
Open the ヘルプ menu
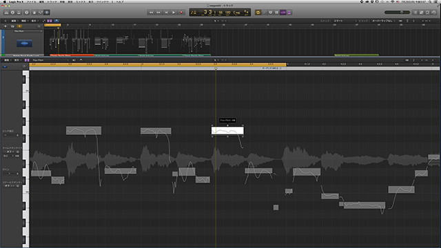(x=119, y=1)
